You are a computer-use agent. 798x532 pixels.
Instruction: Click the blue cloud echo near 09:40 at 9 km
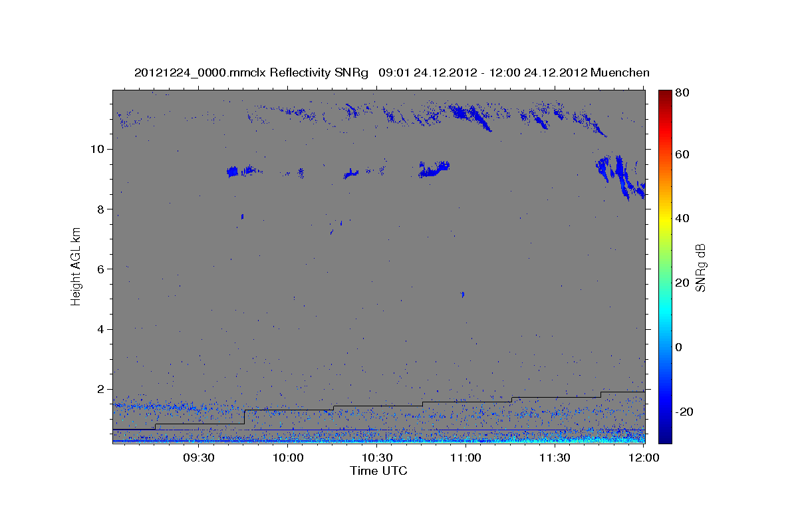tap(233, 172)
